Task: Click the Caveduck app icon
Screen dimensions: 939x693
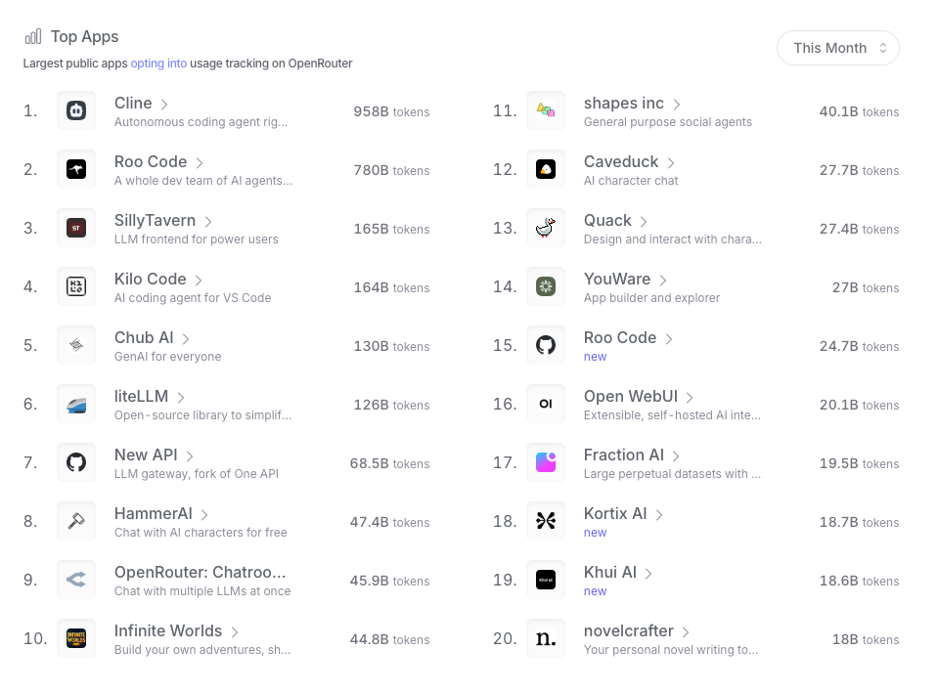Action: [x=546, y=168]
